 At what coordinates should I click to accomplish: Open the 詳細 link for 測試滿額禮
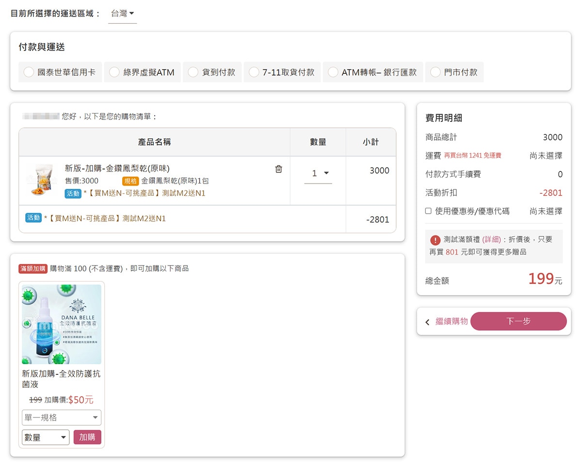[491, 239]
